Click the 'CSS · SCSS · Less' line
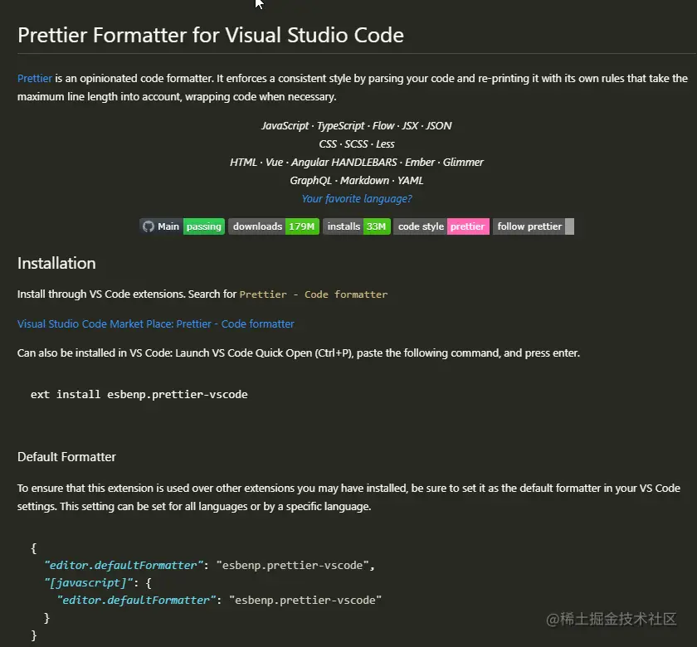Screen dimensions: 697x647 pyautogui.click(x=357, y=144)
